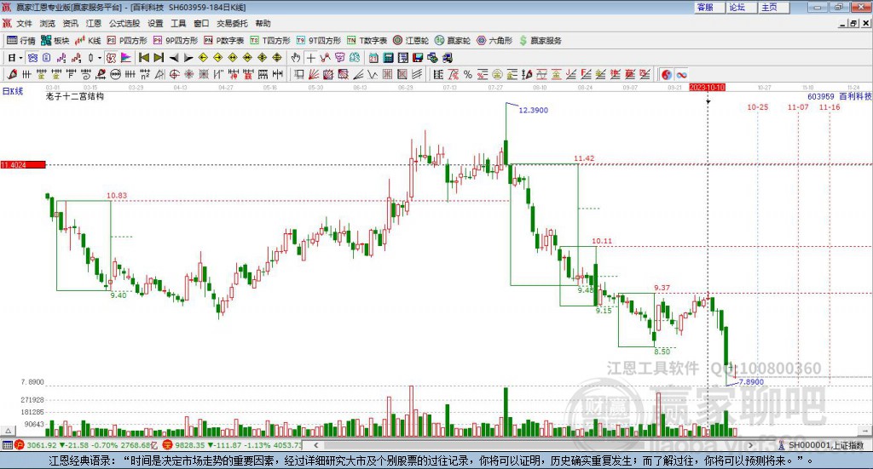
Task: Open the 赢家轮 wheel tool
Action: click(453, 41)
